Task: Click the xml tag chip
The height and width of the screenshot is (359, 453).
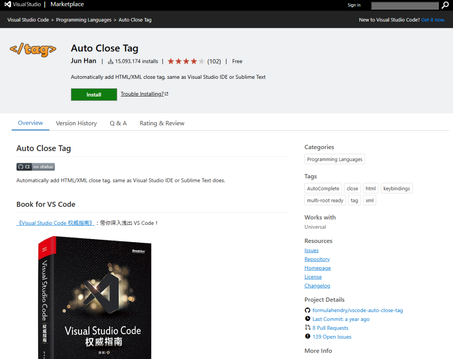Action: [369, 201]
